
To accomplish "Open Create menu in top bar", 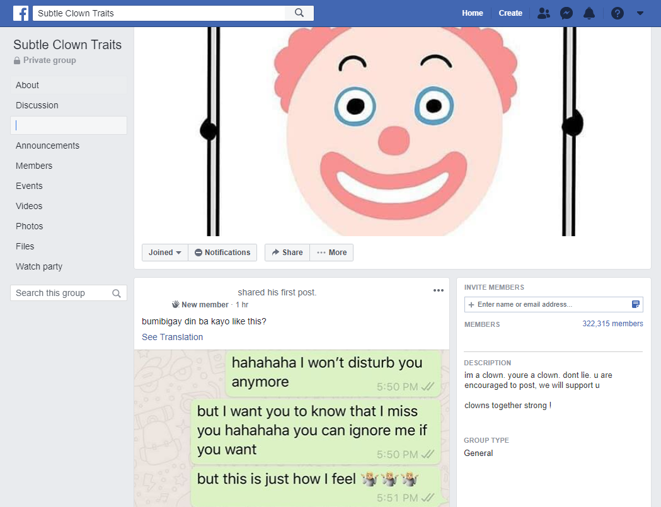I will point(510,13).
